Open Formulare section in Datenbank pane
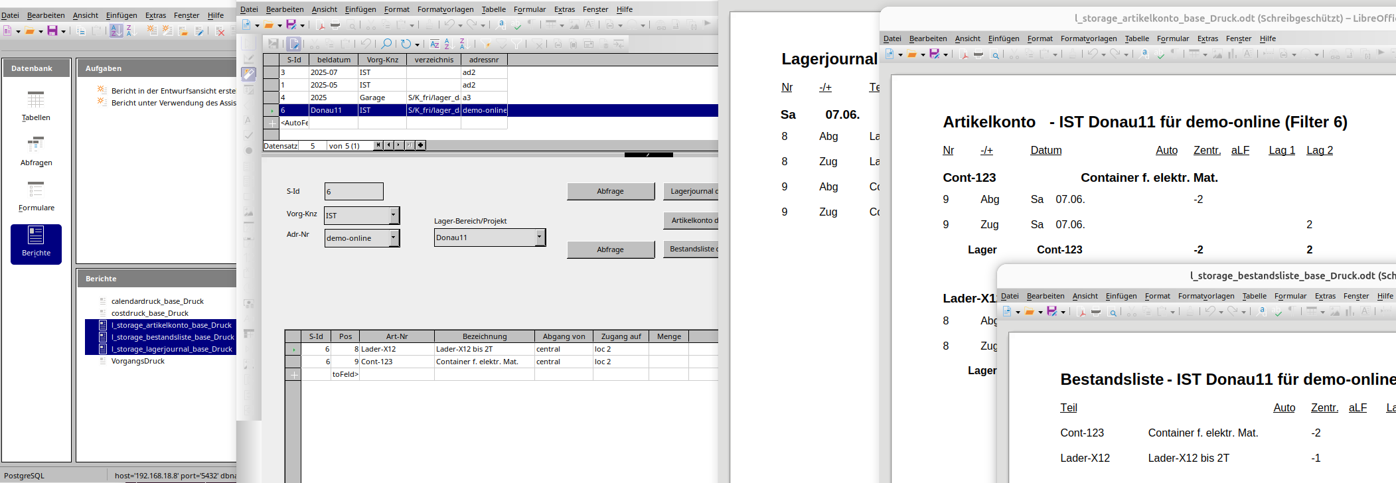Viewport: 1396px width, 483px height. [x=36, y=196]
